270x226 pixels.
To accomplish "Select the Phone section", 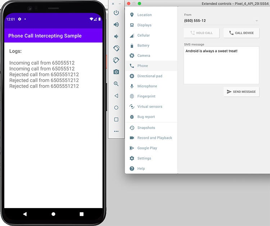I will click(x=151, y=66).
